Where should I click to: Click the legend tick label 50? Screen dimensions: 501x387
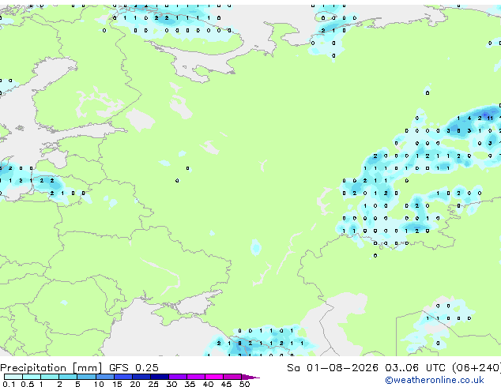click(244, 384)
